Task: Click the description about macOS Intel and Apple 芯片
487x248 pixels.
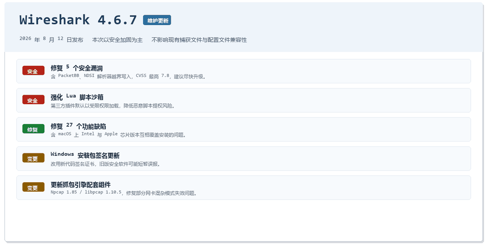Action: point(119,135)
